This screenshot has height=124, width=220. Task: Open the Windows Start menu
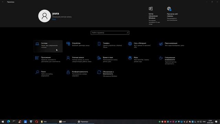(3, 122)
